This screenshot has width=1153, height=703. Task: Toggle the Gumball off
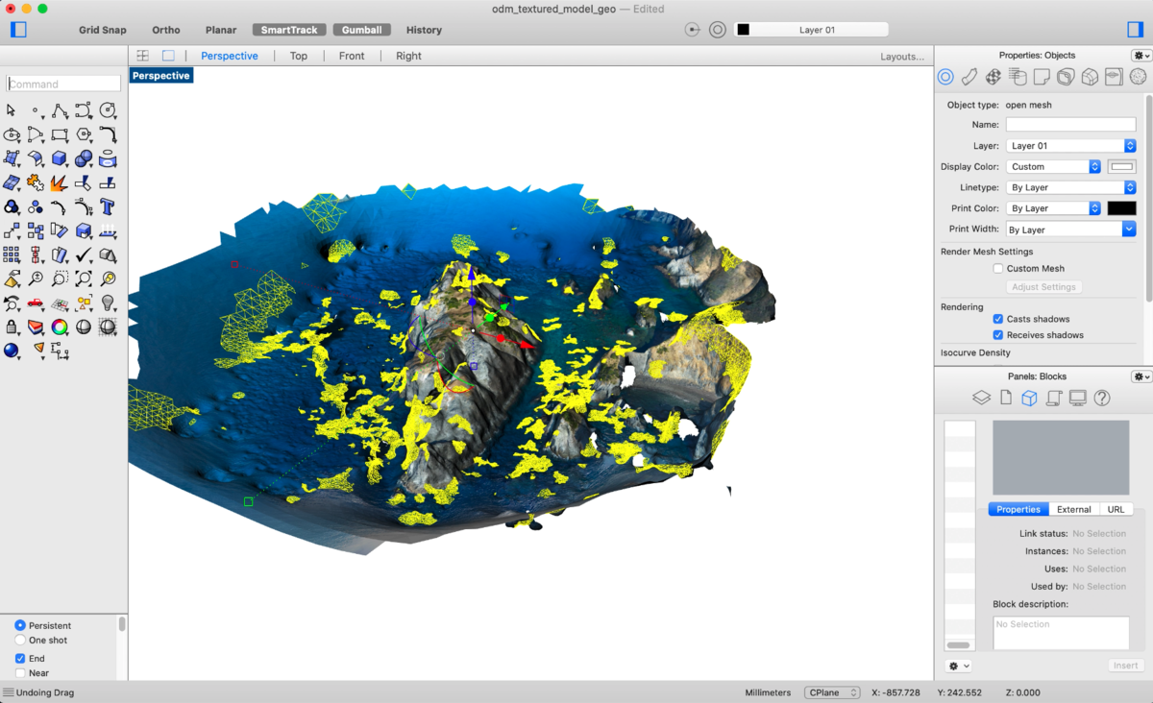pyautogui.click(x=362, y=30)
